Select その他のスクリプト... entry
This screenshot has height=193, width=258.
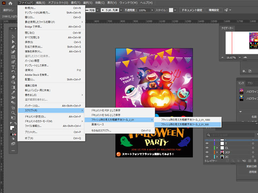[x=120, y=131]
